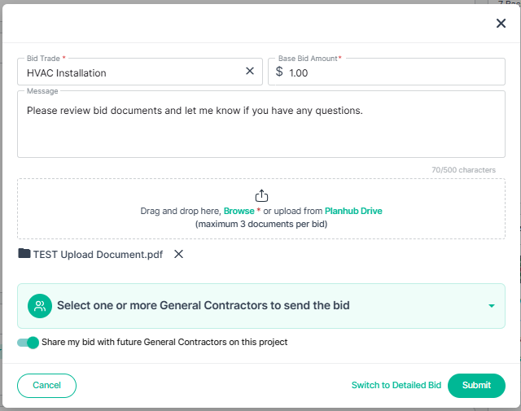Click into the Base Bid Amount field
The image size is (521, 411).
387,72
